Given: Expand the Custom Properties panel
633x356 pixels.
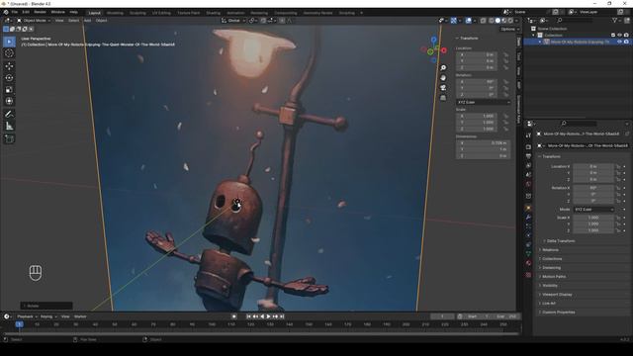Looking at the screenshot, I should pyautogui.click(x=558, y=312).
